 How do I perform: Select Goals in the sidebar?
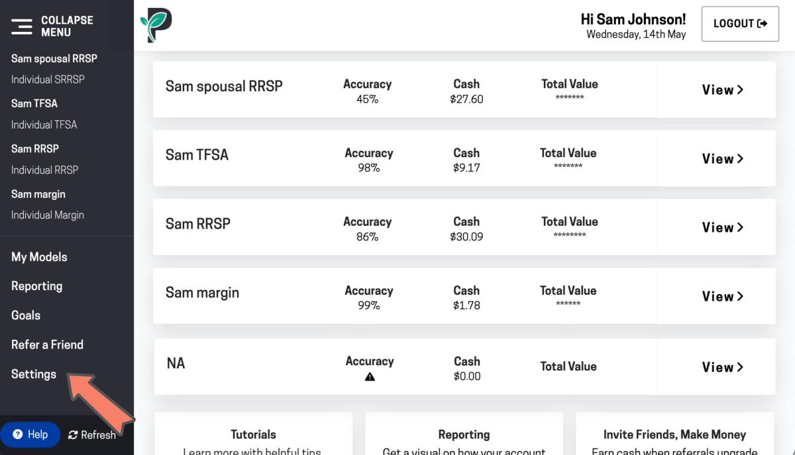click(x=26, y=315)
